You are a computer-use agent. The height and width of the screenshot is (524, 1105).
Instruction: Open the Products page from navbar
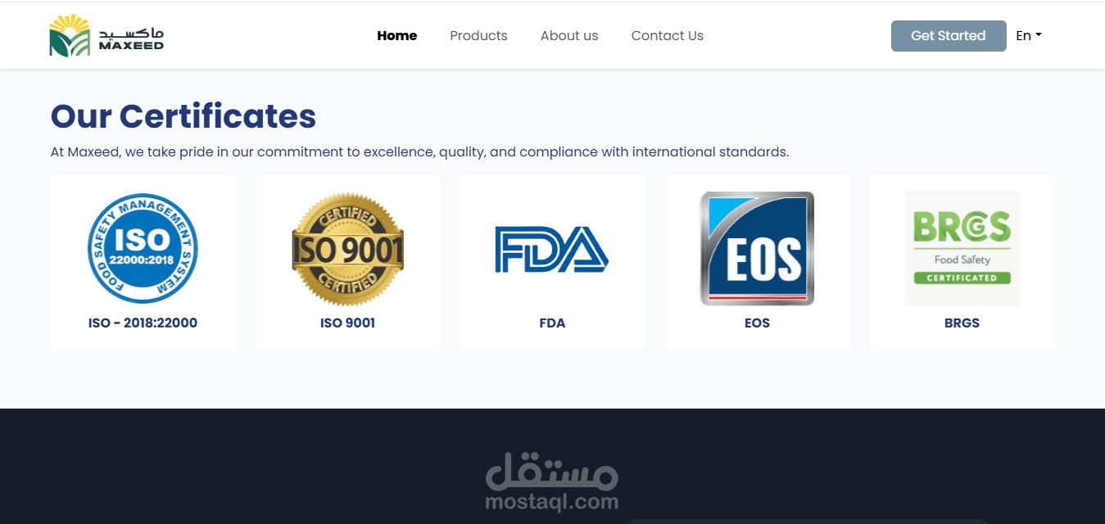[478, 36]
